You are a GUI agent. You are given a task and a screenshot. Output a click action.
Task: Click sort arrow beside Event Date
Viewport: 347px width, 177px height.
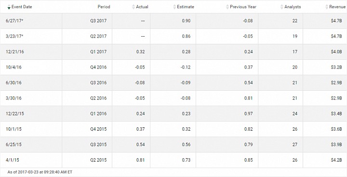click(x=9, y=7)
